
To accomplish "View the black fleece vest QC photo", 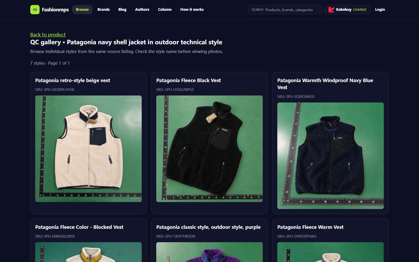I will [x=210, y=149].
